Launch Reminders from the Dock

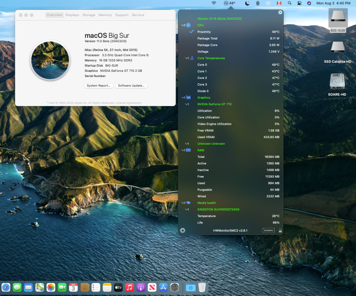tap(96, 287)
